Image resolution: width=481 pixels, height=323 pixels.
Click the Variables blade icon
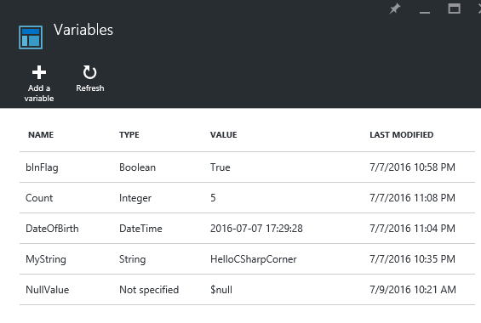[31, 37]
